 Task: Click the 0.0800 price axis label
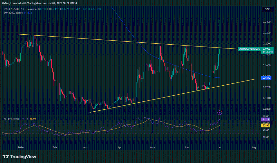tap(266, 109)
